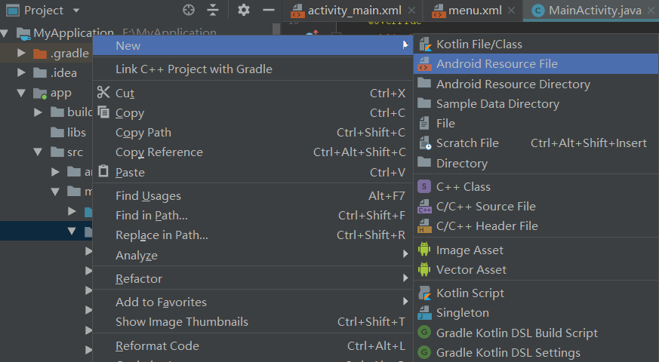Collapse the src folder
Viewport: 659px width, 362px height.
38,152
